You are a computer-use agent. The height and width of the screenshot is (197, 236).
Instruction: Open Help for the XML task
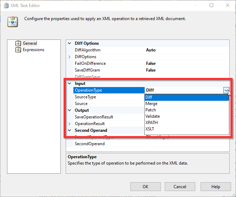click(216, 186)
